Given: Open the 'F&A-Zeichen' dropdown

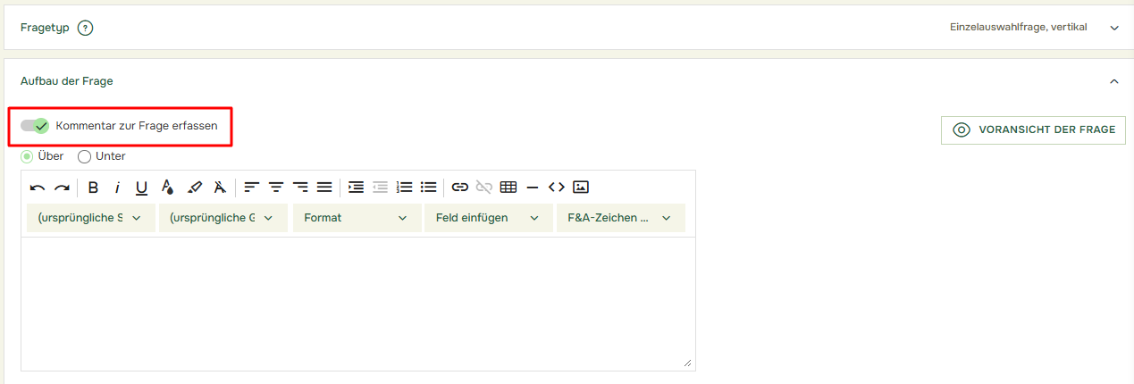Looking at the screenshot, I should click(620, 218).
